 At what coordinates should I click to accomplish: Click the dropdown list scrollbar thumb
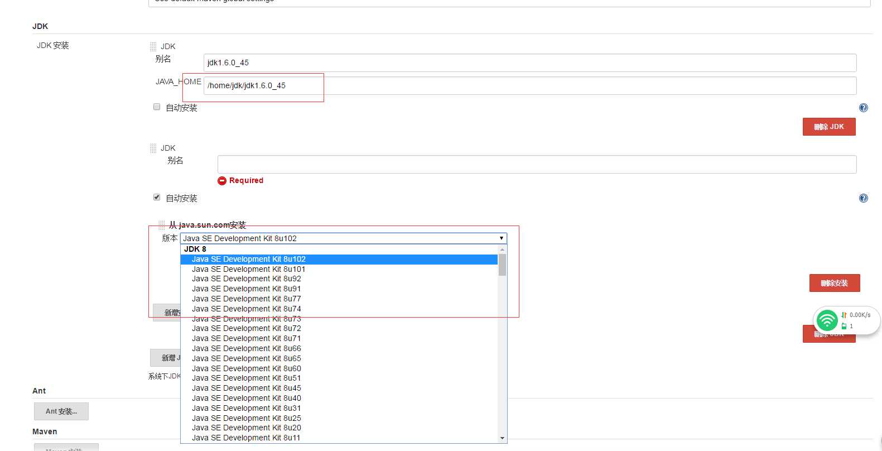tap(502, 265)
